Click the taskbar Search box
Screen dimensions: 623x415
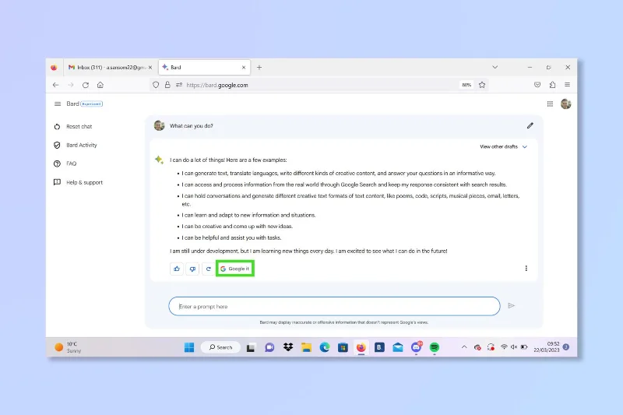[x=220, y=347]
